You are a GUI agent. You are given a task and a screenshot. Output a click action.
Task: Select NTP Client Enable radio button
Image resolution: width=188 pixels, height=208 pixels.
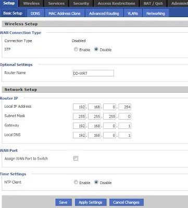click(x=76, y=182)
